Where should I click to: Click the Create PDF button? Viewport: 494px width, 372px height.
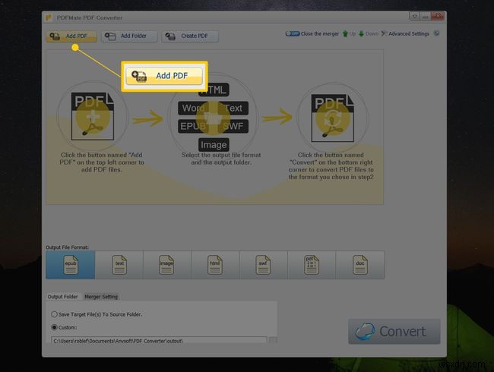click(x=190, y=36)
